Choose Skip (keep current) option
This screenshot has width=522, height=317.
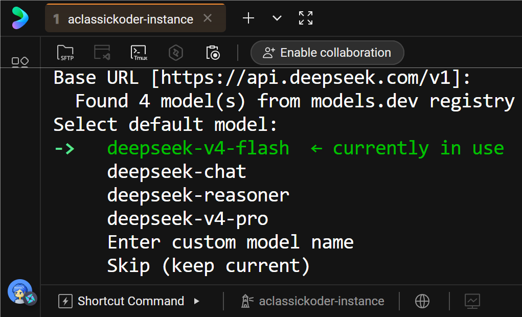(x=209, y=266)
